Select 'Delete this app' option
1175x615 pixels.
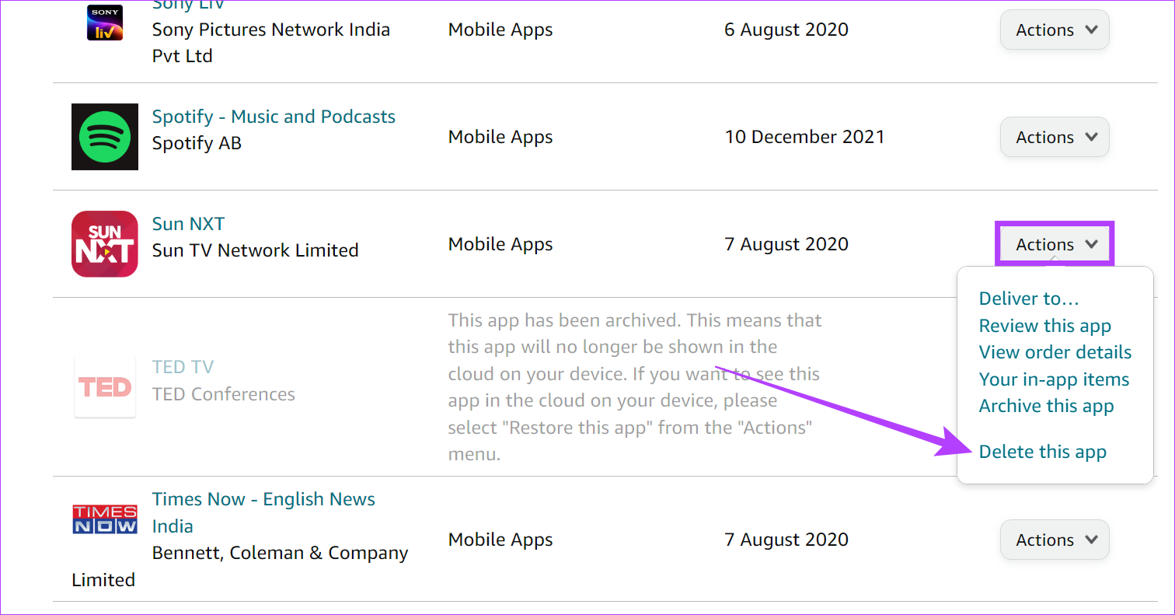point(1043,452)
